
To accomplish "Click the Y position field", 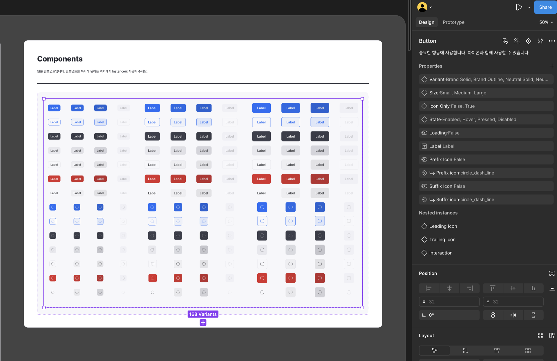I will tap(513, 302).
